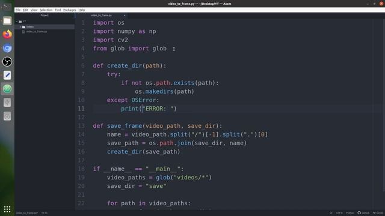Open the File menu
The width and height of the screenshot is (385, 216).
(18, 10)
